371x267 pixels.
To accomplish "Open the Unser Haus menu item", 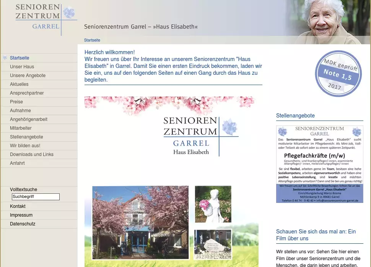I will (22, 67).
